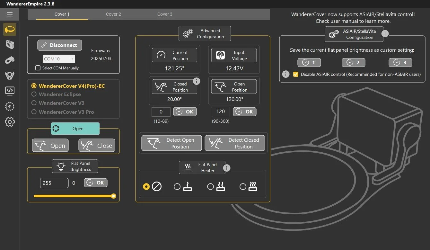
Task: Save brightness to custom setting 2
Action: tap(353, 63)
